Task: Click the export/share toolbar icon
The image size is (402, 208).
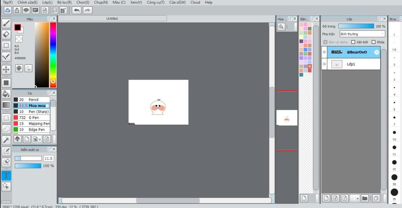Action: pyautogui.click(x=17, y=10)
